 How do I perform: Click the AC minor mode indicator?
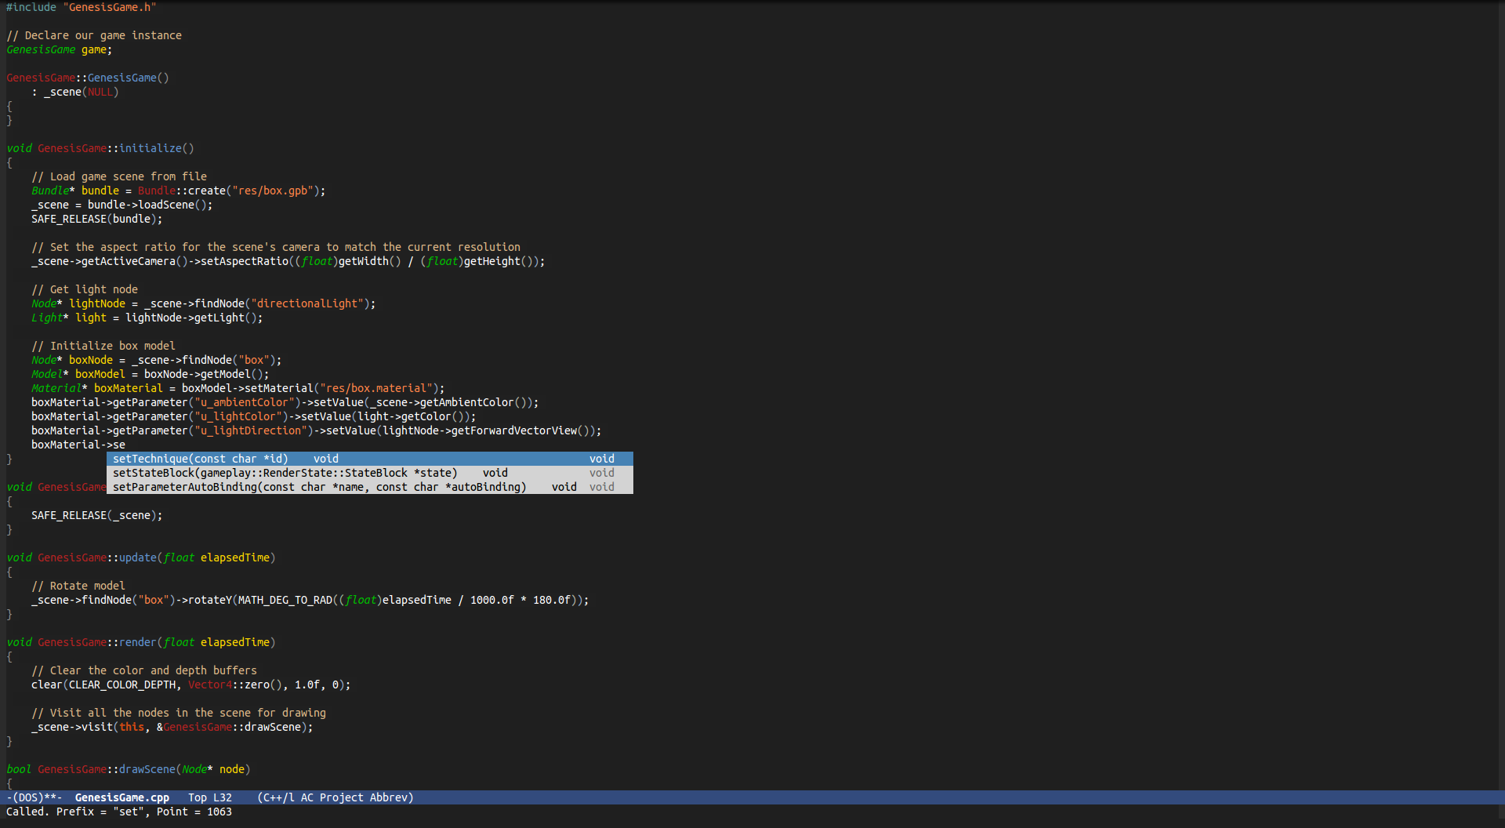pos(307,797)
